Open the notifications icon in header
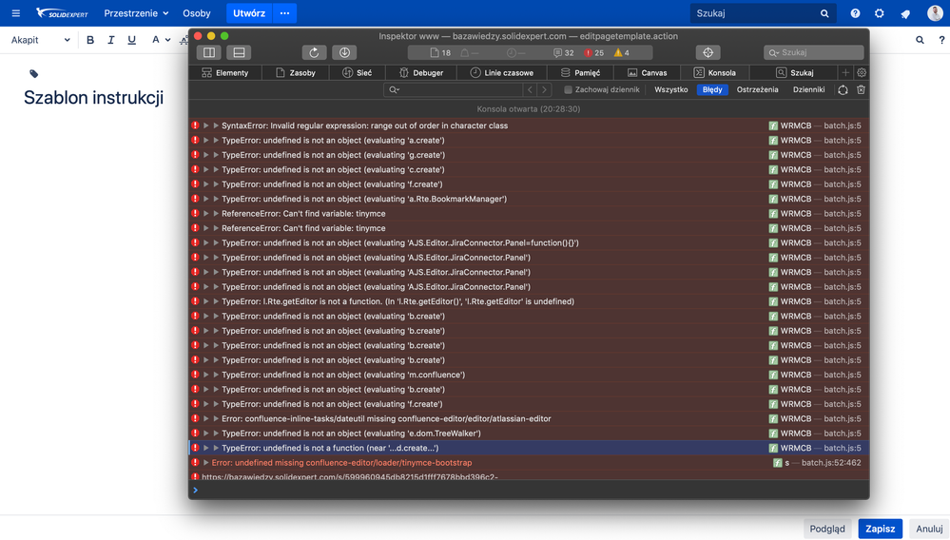The height and width of the screenshot is (540, 950). coord(905,13)
